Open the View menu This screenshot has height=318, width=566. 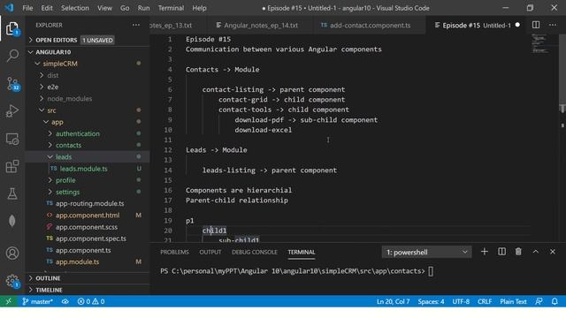104,8
